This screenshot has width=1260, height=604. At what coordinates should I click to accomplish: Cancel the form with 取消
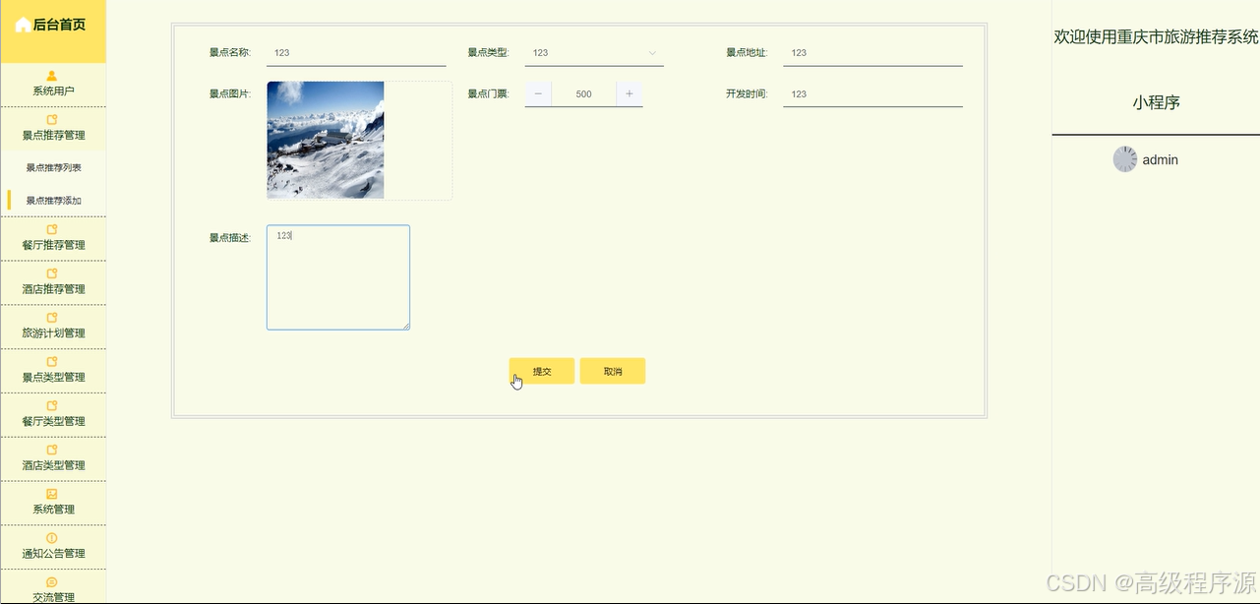coord(613,371)
